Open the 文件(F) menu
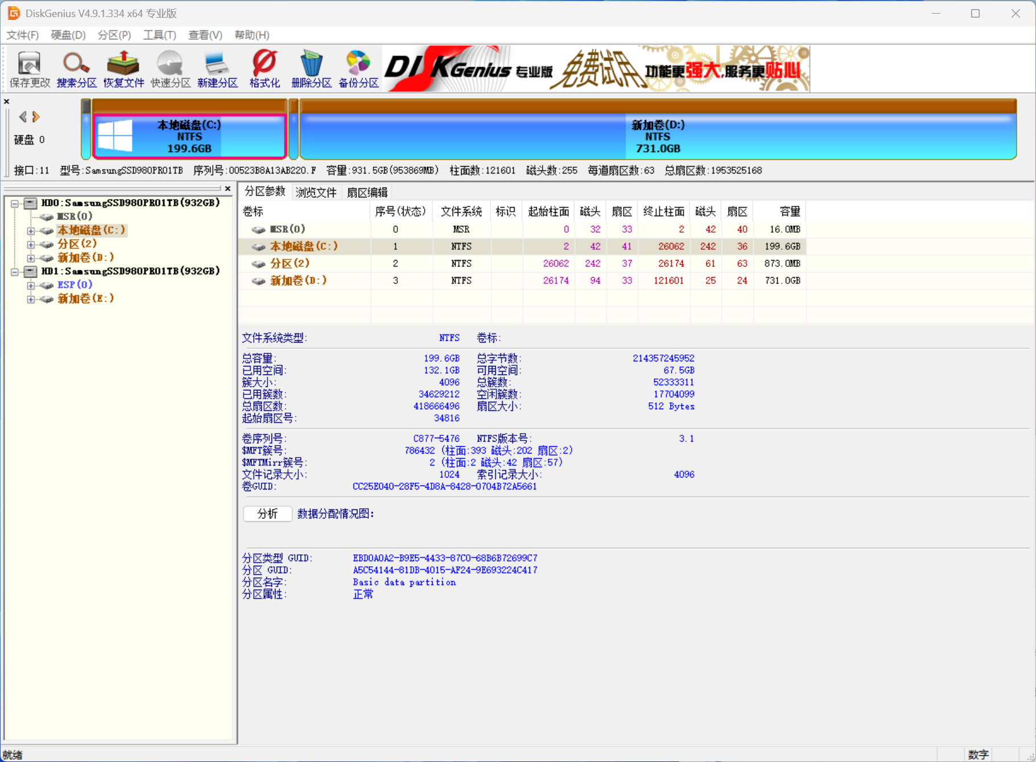Viewport: 1036px width, 762px height. coord(23,35)
